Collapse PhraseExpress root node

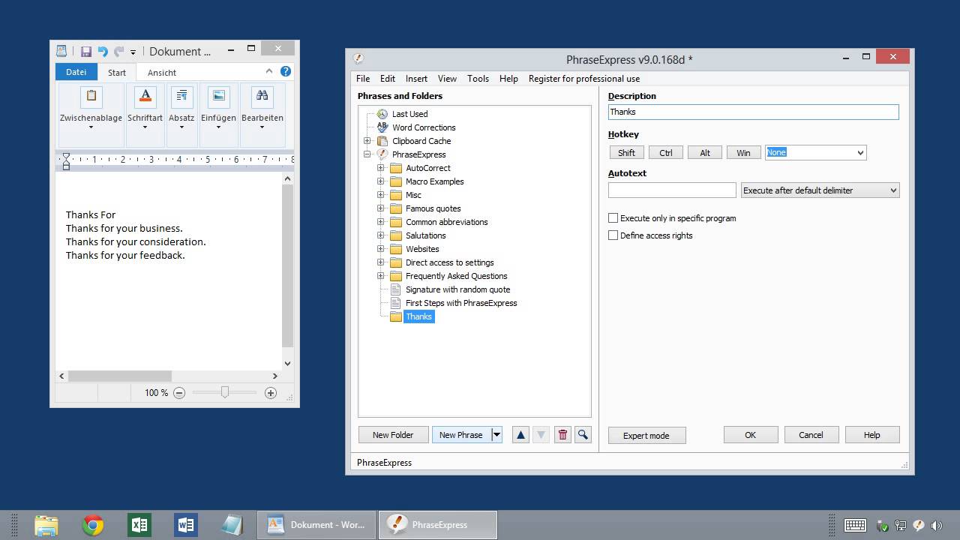367,154
